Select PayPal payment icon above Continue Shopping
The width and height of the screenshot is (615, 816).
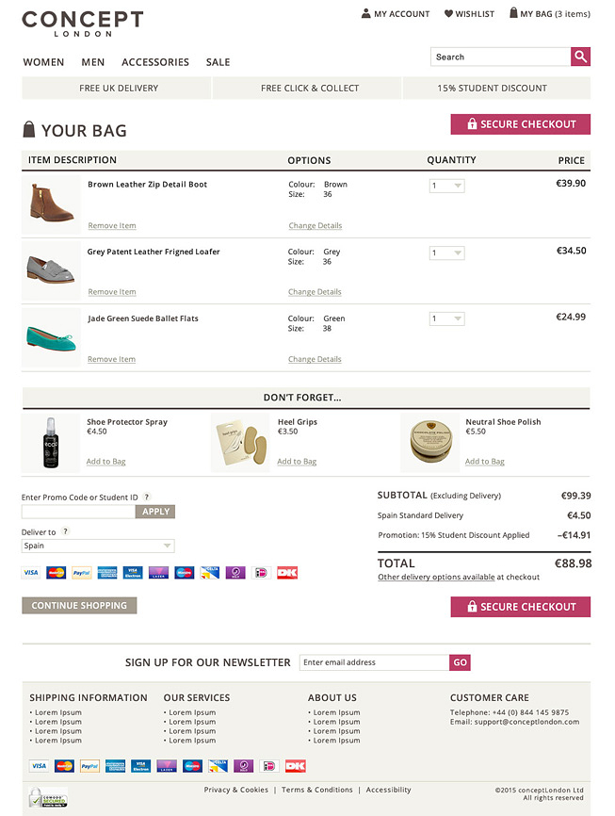82,573
